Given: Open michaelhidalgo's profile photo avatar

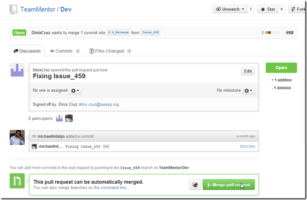Looking at the screenshot, I should tap(17, 137).
